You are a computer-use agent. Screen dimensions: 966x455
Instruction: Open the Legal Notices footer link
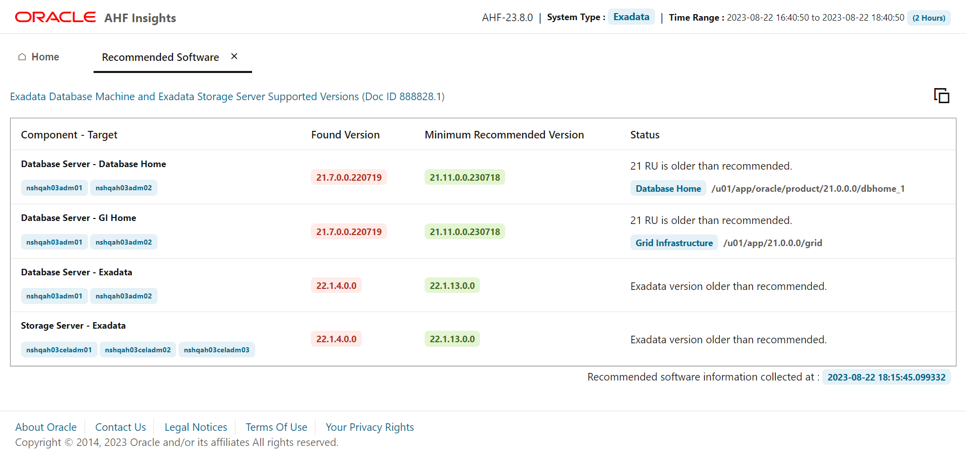196,427
